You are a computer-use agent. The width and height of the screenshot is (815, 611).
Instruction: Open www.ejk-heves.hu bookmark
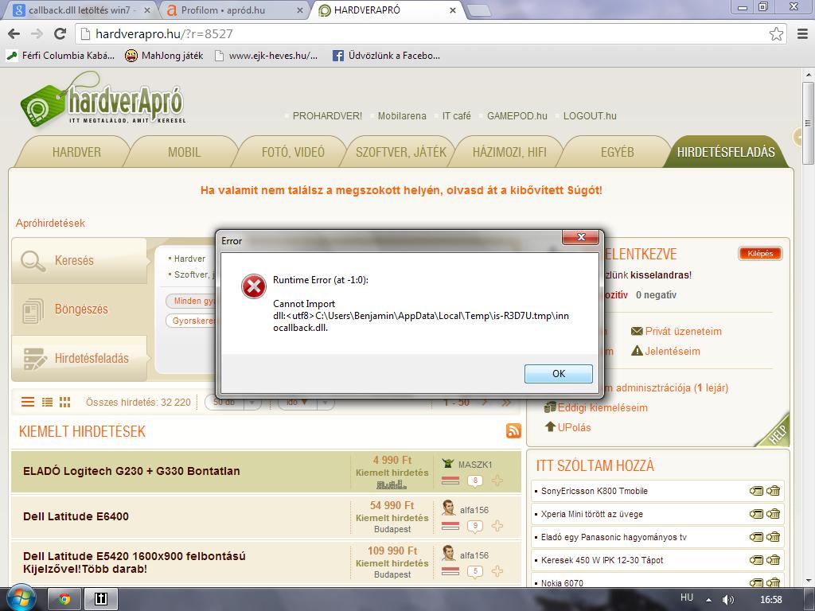266,56
